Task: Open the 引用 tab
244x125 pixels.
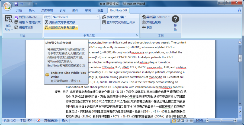Action: [63, 10]
